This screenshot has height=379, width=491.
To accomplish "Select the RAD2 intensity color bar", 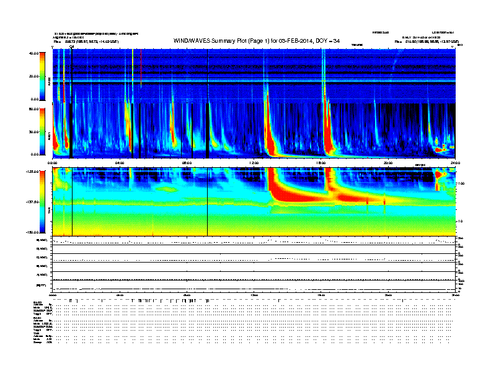I will click(42, 76).
